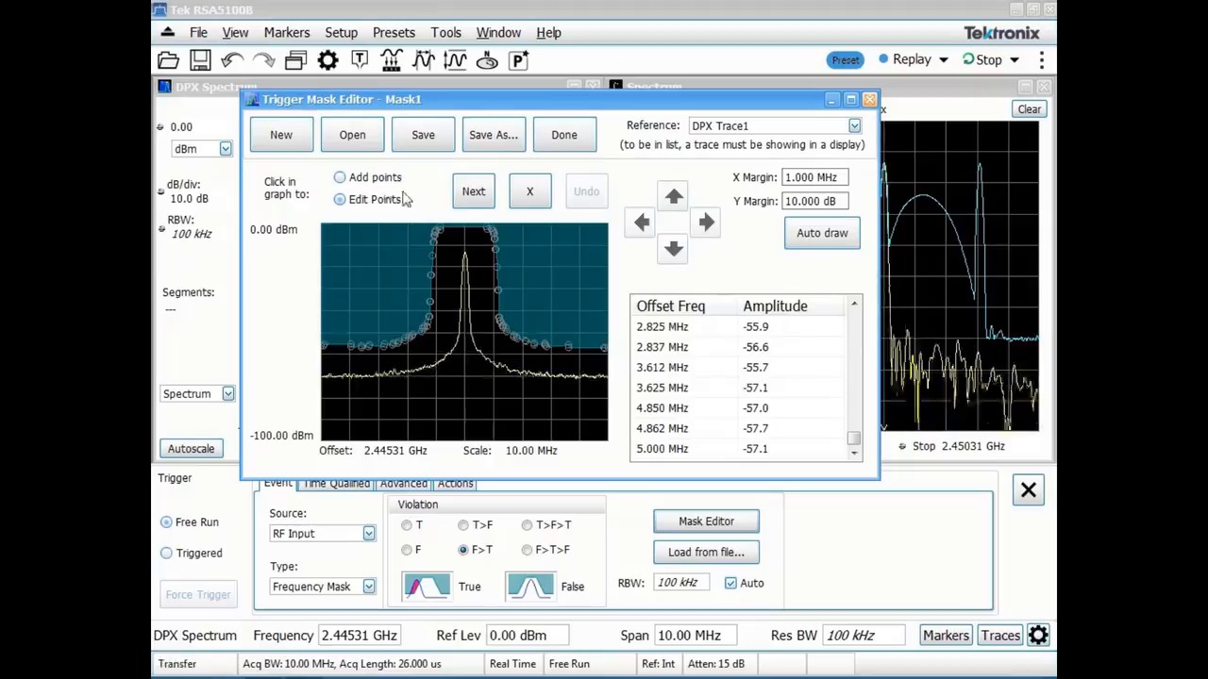Open the Mask Editor panel
1208x679 pixels.
(x=706, y=521)
